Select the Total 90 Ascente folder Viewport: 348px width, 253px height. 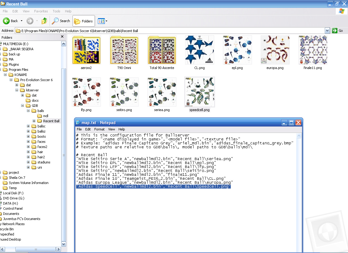click(162, 50)
